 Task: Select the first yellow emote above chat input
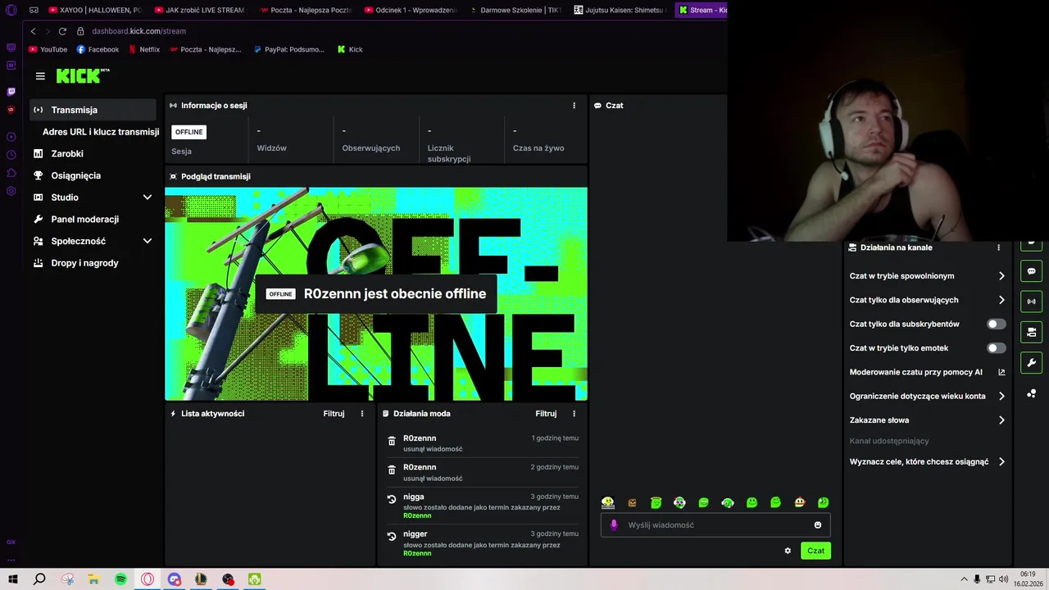click(608, 502)
